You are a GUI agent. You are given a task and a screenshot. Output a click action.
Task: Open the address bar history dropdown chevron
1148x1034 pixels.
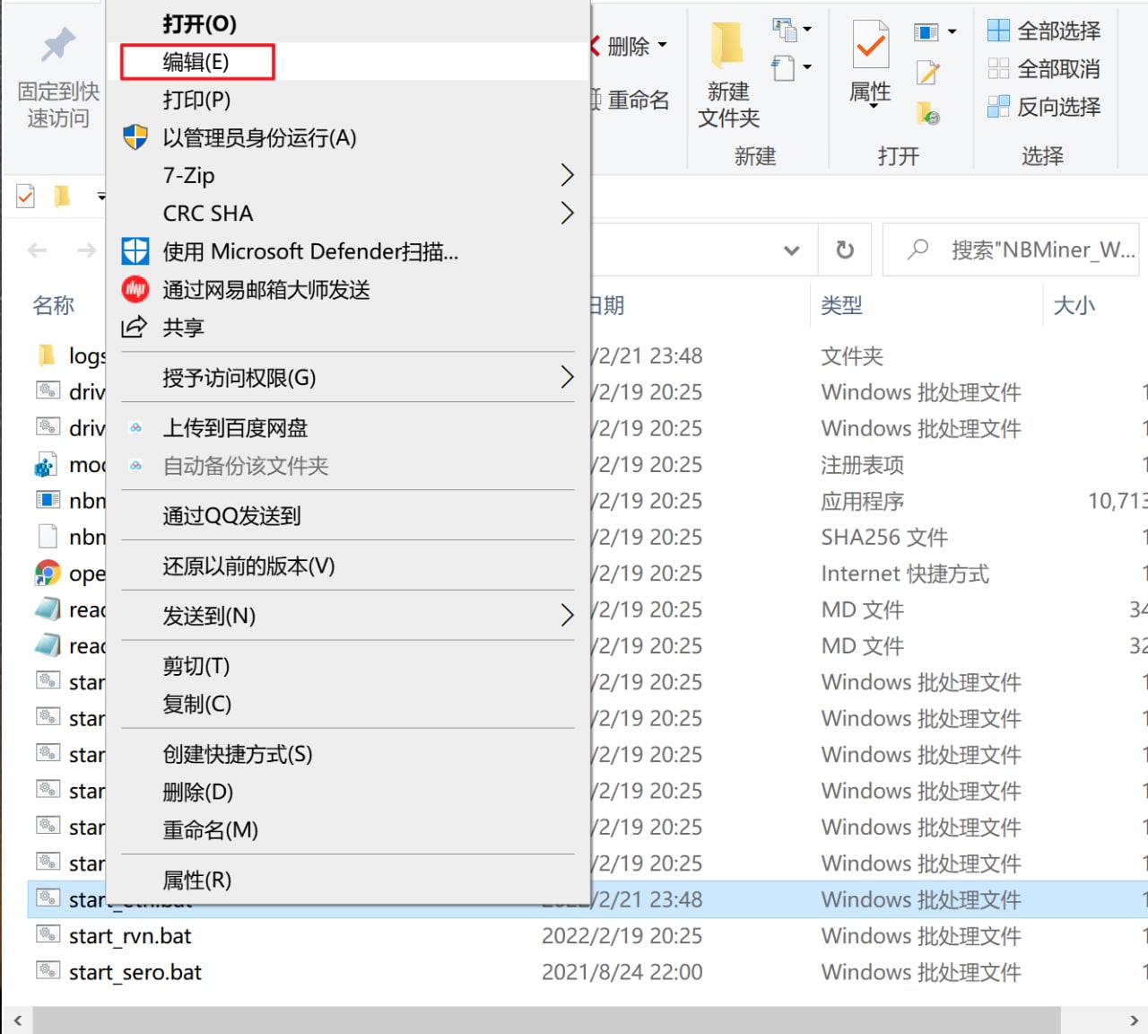tap(791, 250)
